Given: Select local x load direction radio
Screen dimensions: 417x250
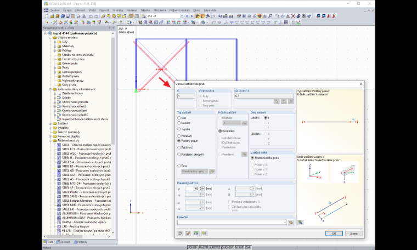Looking at the screenshot, I should [x=266, y=118].
